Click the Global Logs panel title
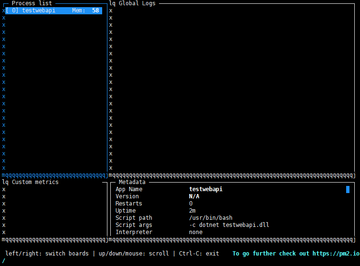 (x=137, y=3)
